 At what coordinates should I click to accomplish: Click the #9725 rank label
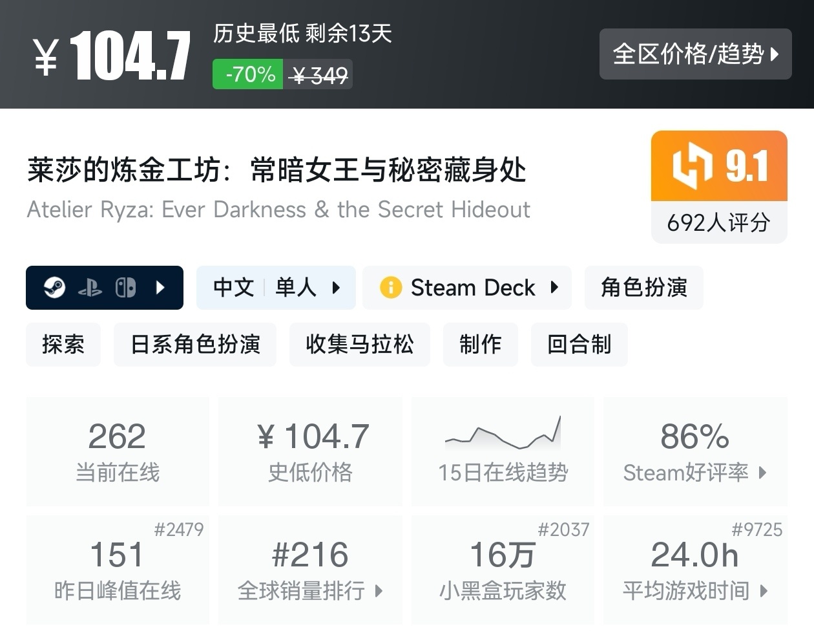tap(757, 530)
